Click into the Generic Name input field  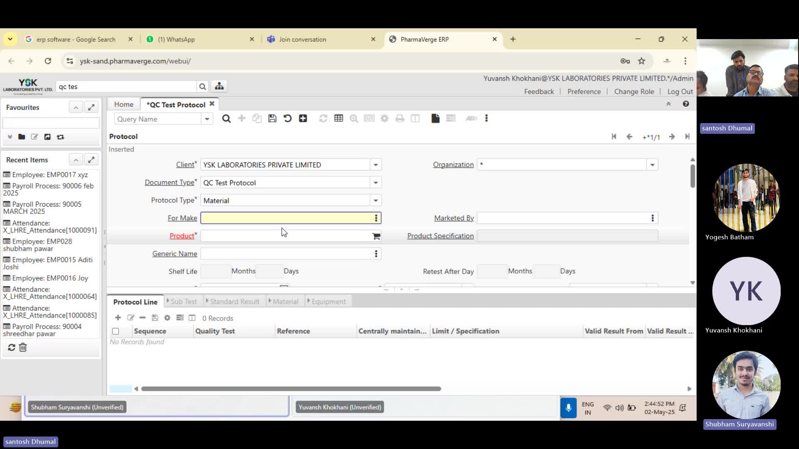click(286, 254)
